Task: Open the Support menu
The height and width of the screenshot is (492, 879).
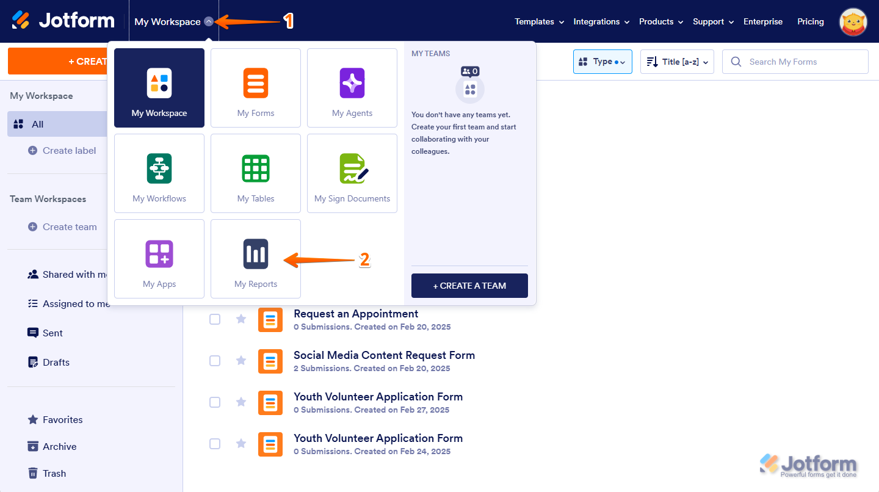Action: [712, 21]
